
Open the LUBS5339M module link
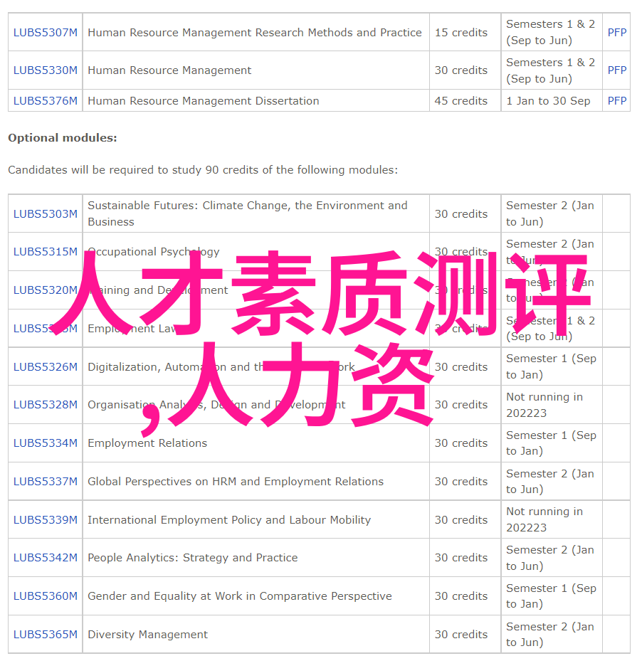(46, 519)
